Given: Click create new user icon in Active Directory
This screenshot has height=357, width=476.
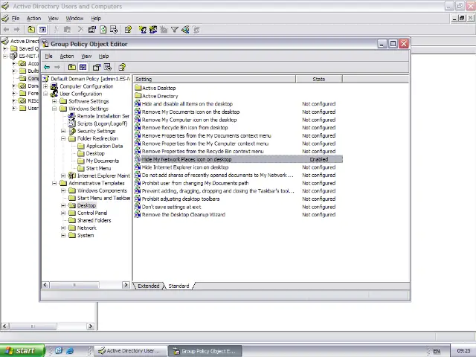Looking at the screenshot, I should pos(142,30).
